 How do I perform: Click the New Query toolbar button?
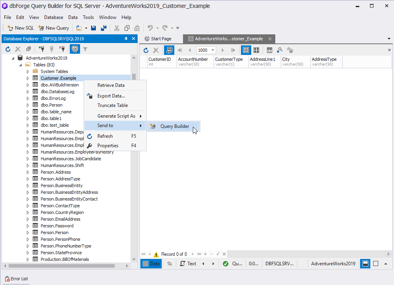click(54, 28)
